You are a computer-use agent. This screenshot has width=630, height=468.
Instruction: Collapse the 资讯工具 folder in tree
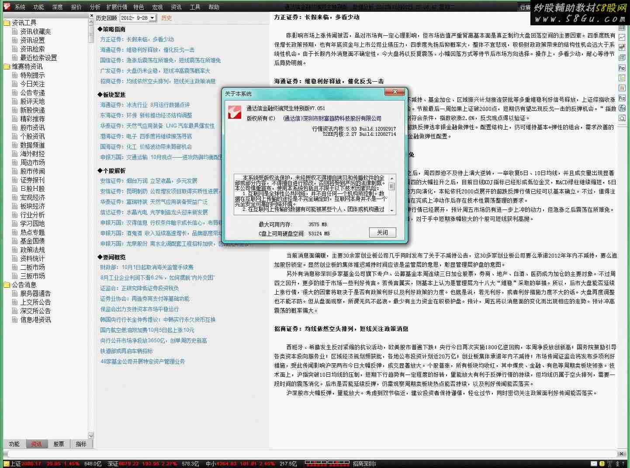pyautogui.click(x=7, y=23)
